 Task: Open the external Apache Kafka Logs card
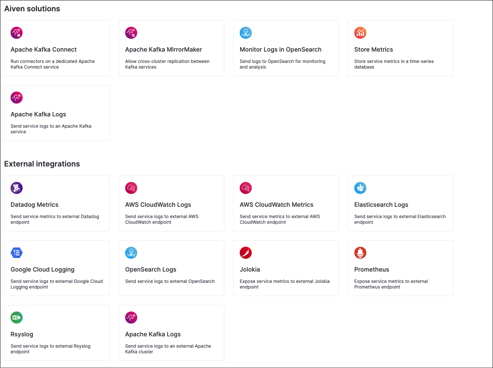click(171, 333)
